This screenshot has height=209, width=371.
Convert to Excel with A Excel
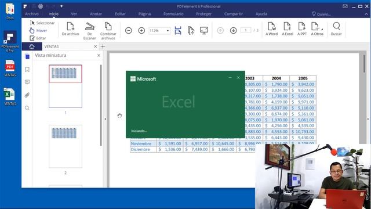tap(288, 29)
